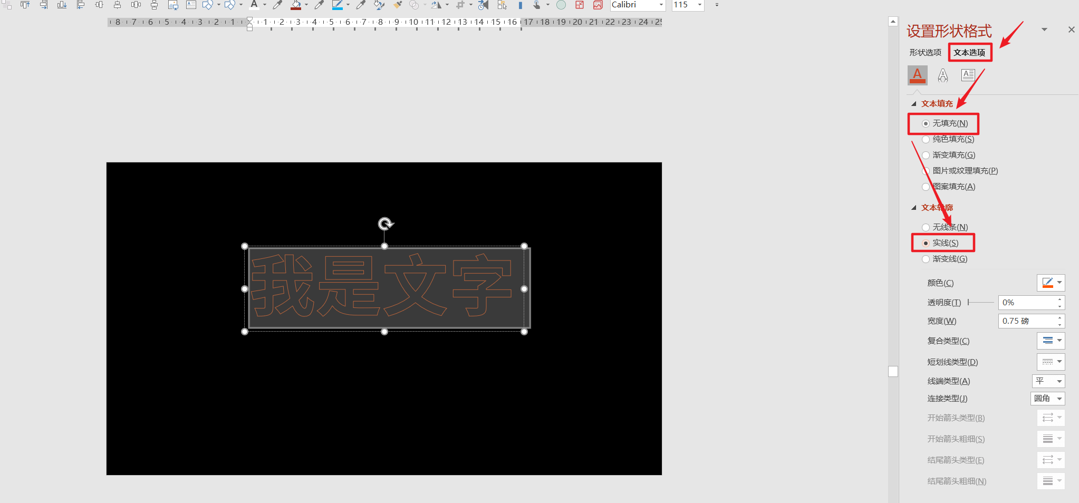Viewport: 1079px width, 503px height.
Task: Click the 透明度 transparency slider
Action: point(981,303)
